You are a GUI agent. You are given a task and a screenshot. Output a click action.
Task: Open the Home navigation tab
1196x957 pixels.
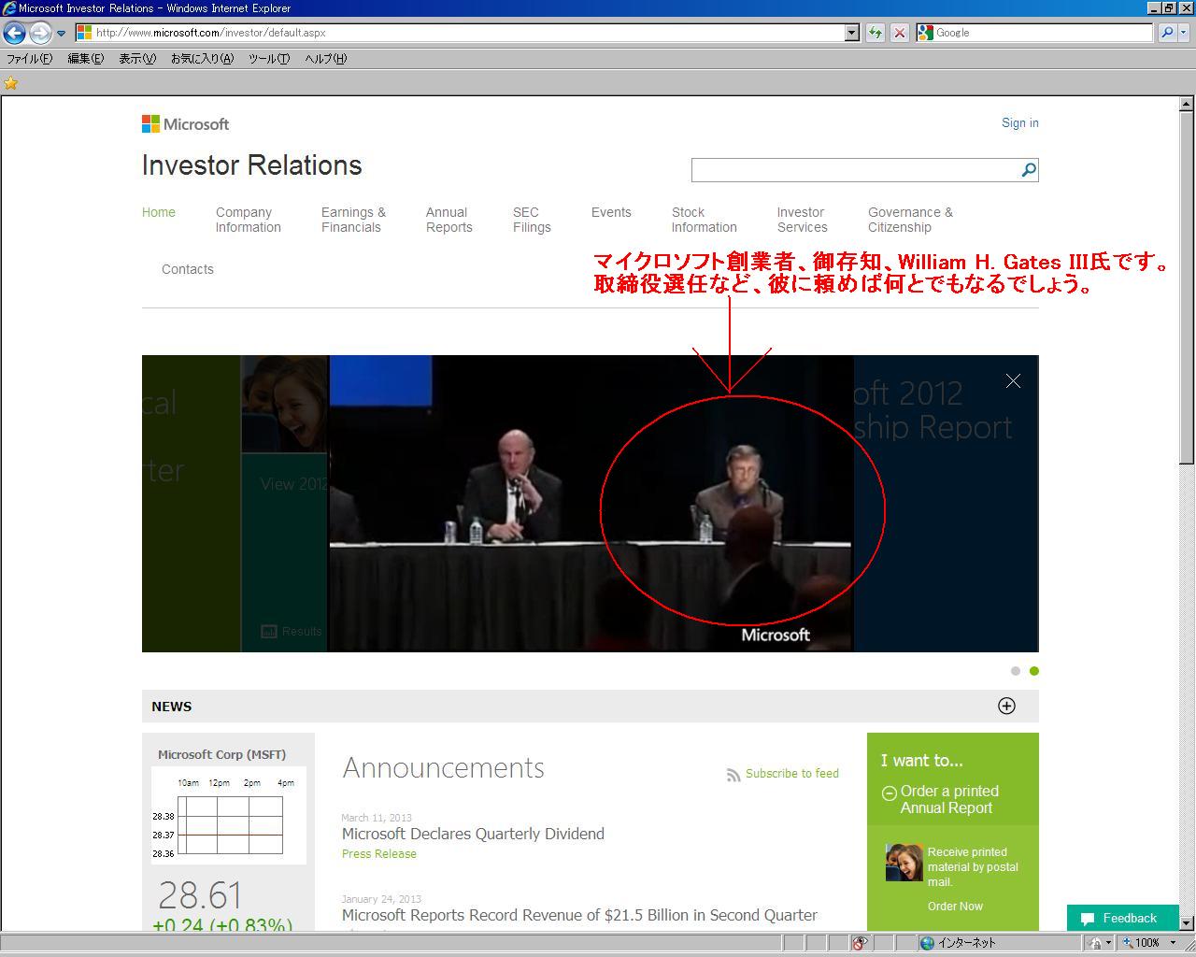[159, 213]
